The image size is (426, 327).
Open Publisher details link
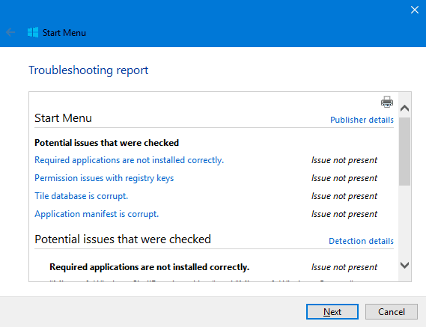(362, 120)
